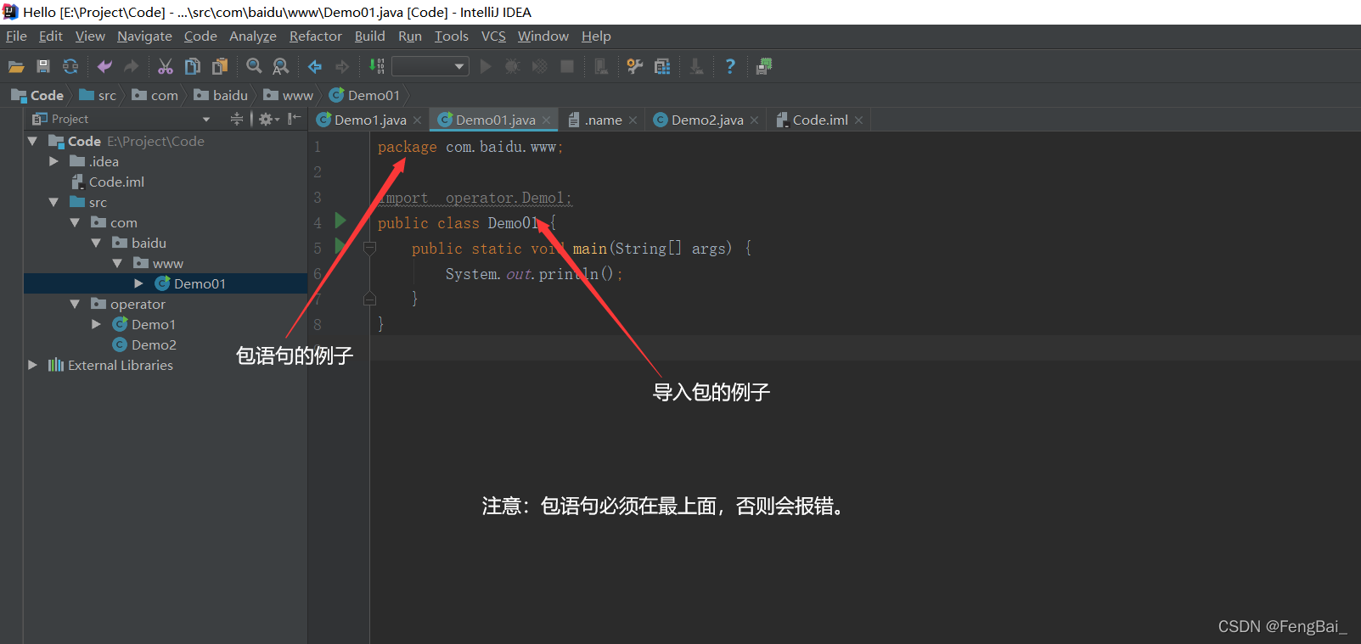Viewport: 1361px width, 644px height.
Task: Close the Demo1.java tab
Action: click(417, 120)
